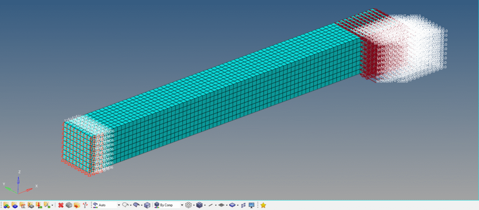Click the red X Delete icon
The width and height of the screenshot is (479, 210).
click(x=61, y=205)
